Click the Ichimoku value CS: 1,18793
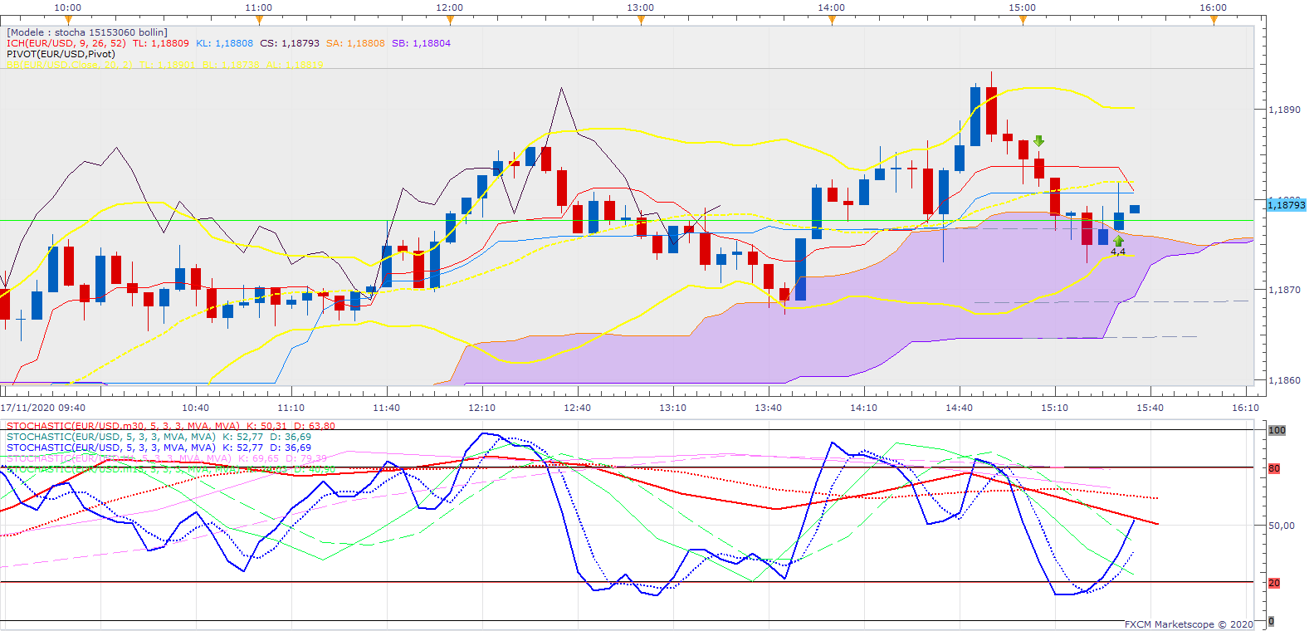The width and height of the screenshot is (1314, 631). click(290, 43)
